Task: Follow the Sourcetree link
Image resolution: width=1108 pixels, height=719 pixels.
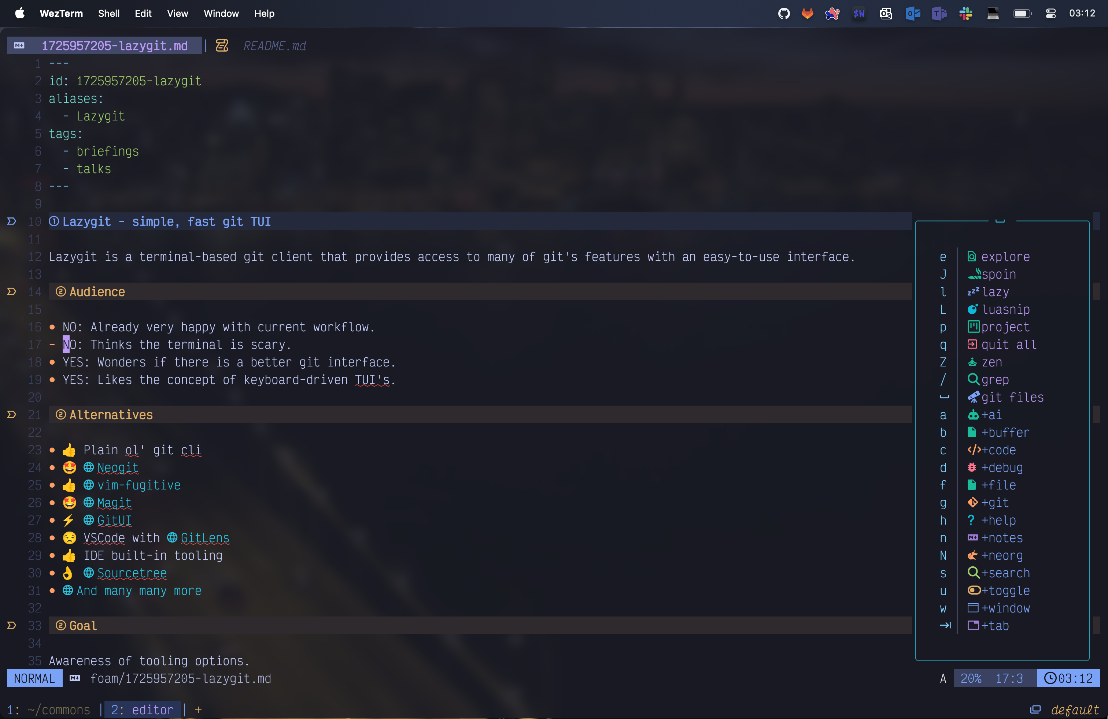Action: (132, 573)
